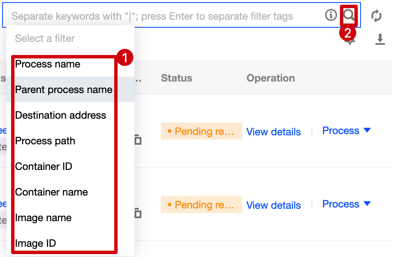Pick the Container ID filter
393x257 pixels.
point(44,166)
